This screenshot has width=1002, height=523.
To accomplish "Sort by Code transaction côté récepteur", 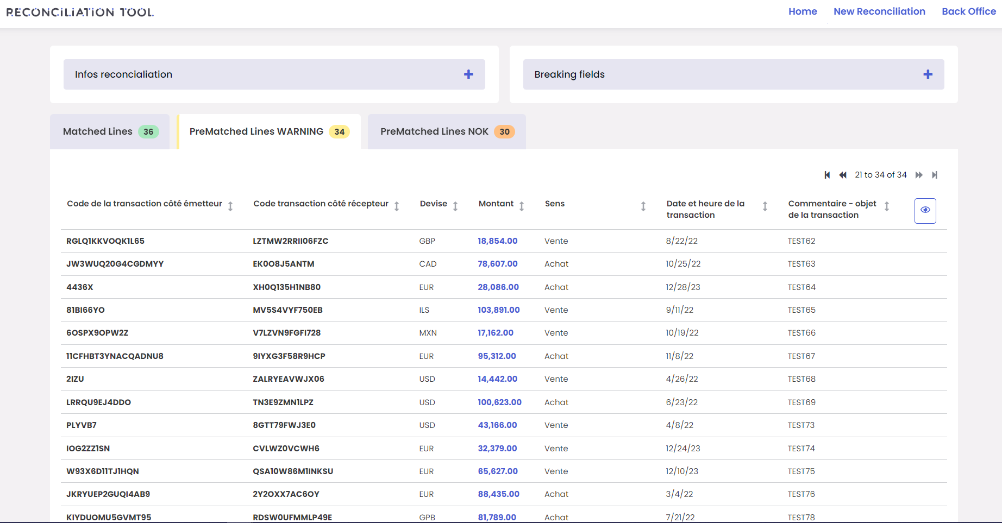I will coord(397,206).
